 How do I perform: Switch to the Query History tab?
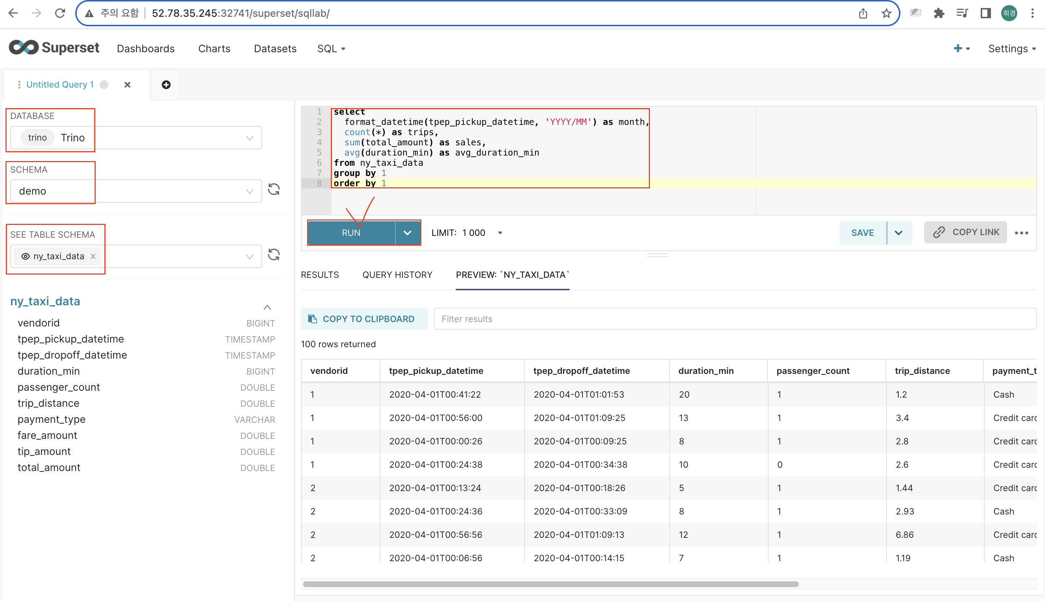coord(397,275)
